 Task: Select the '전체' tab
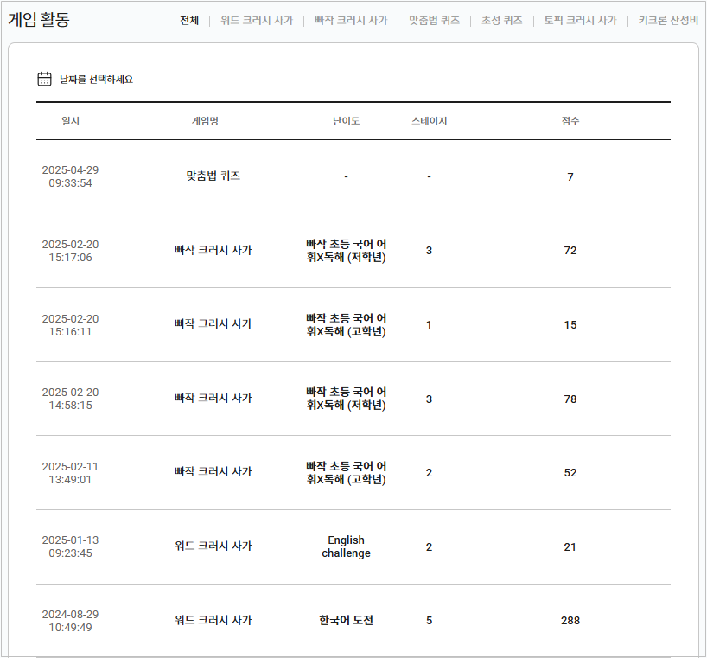pos(189,20)
